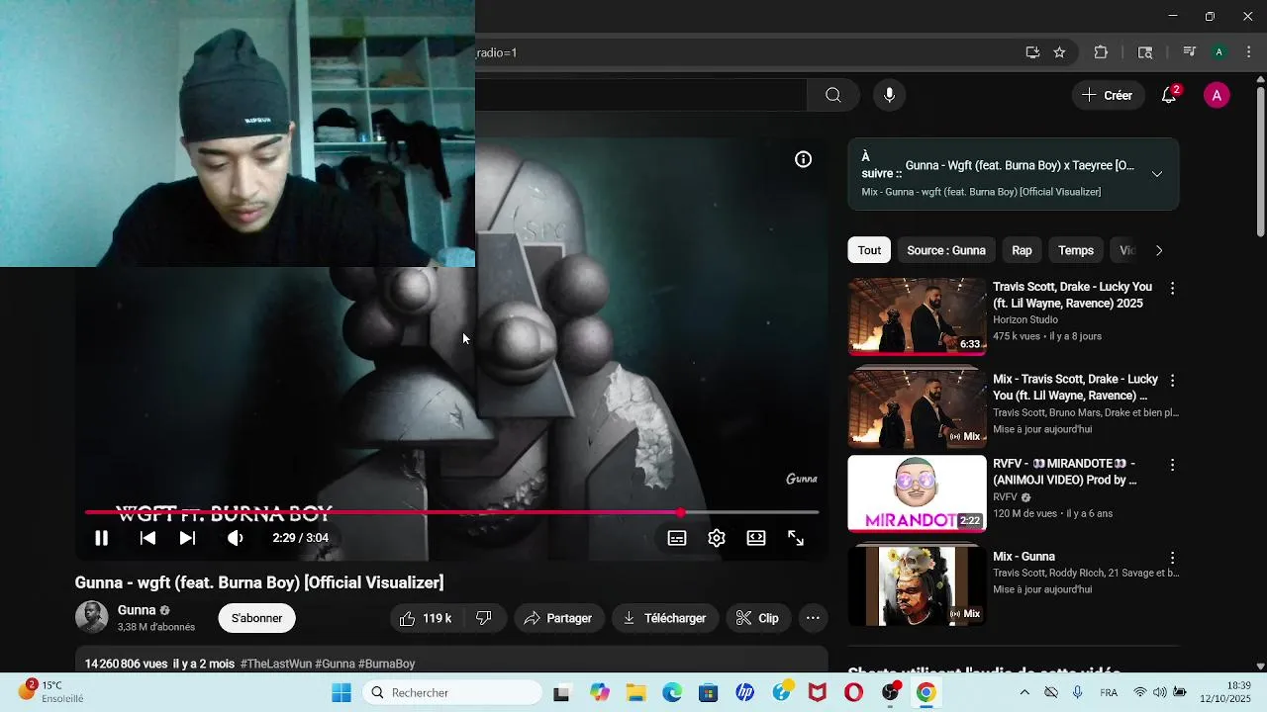Like the video (119 k)

[x=426, y=618]
